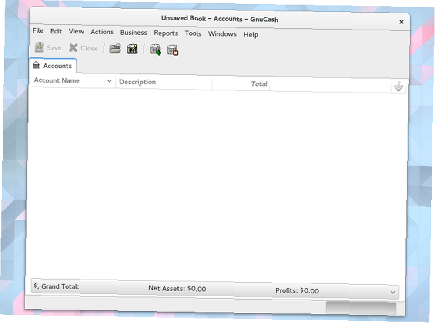Click the Edit account icon
Screen dimensions: 435x323
point(132,49)
